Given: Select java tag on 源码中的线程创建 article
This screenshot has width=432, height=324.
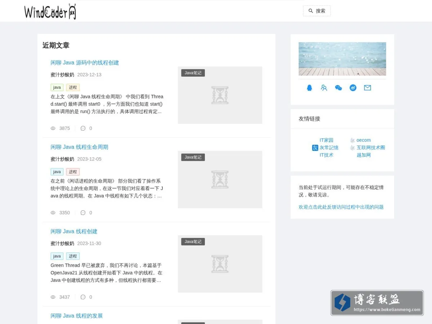Looking at the screenshot, I should pos(57,87).
